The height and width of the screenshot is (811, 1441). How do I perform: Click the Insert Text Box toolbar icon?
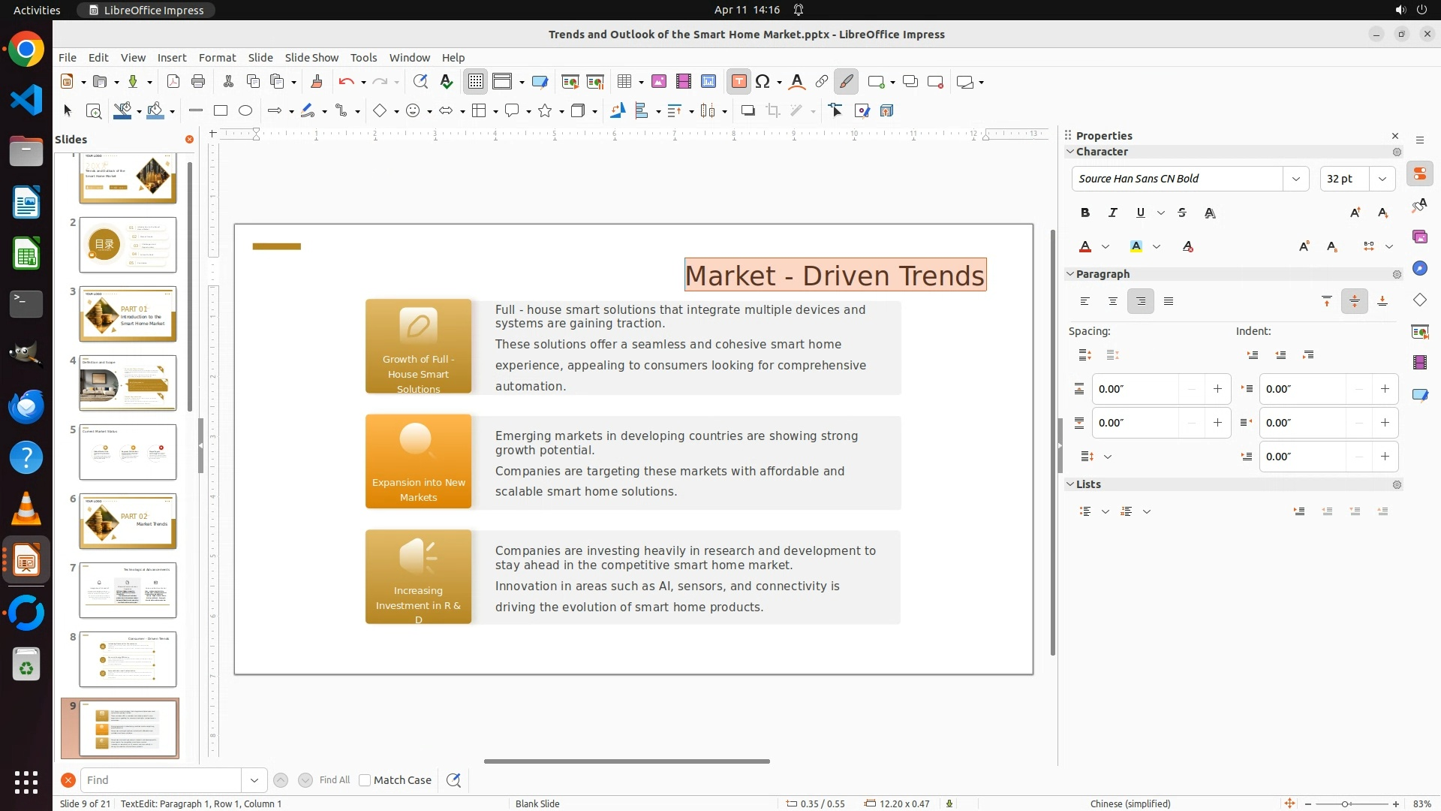(739, 82)
